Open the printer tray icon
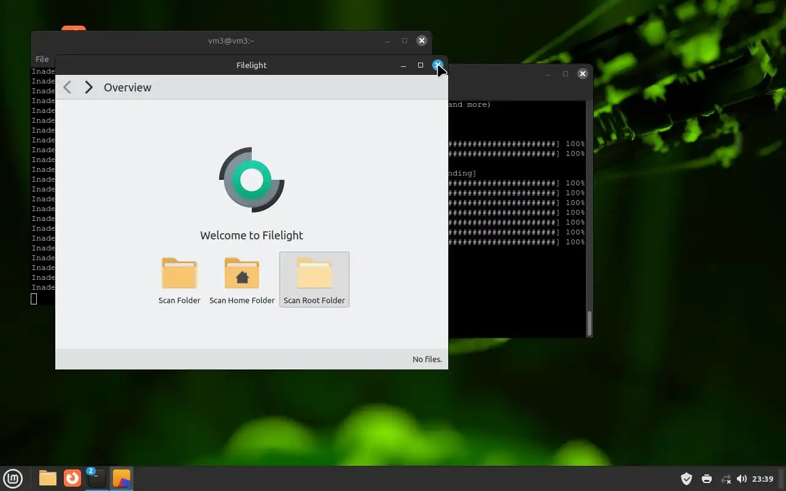This screenshot has height=491, width=786. (707, 479)
